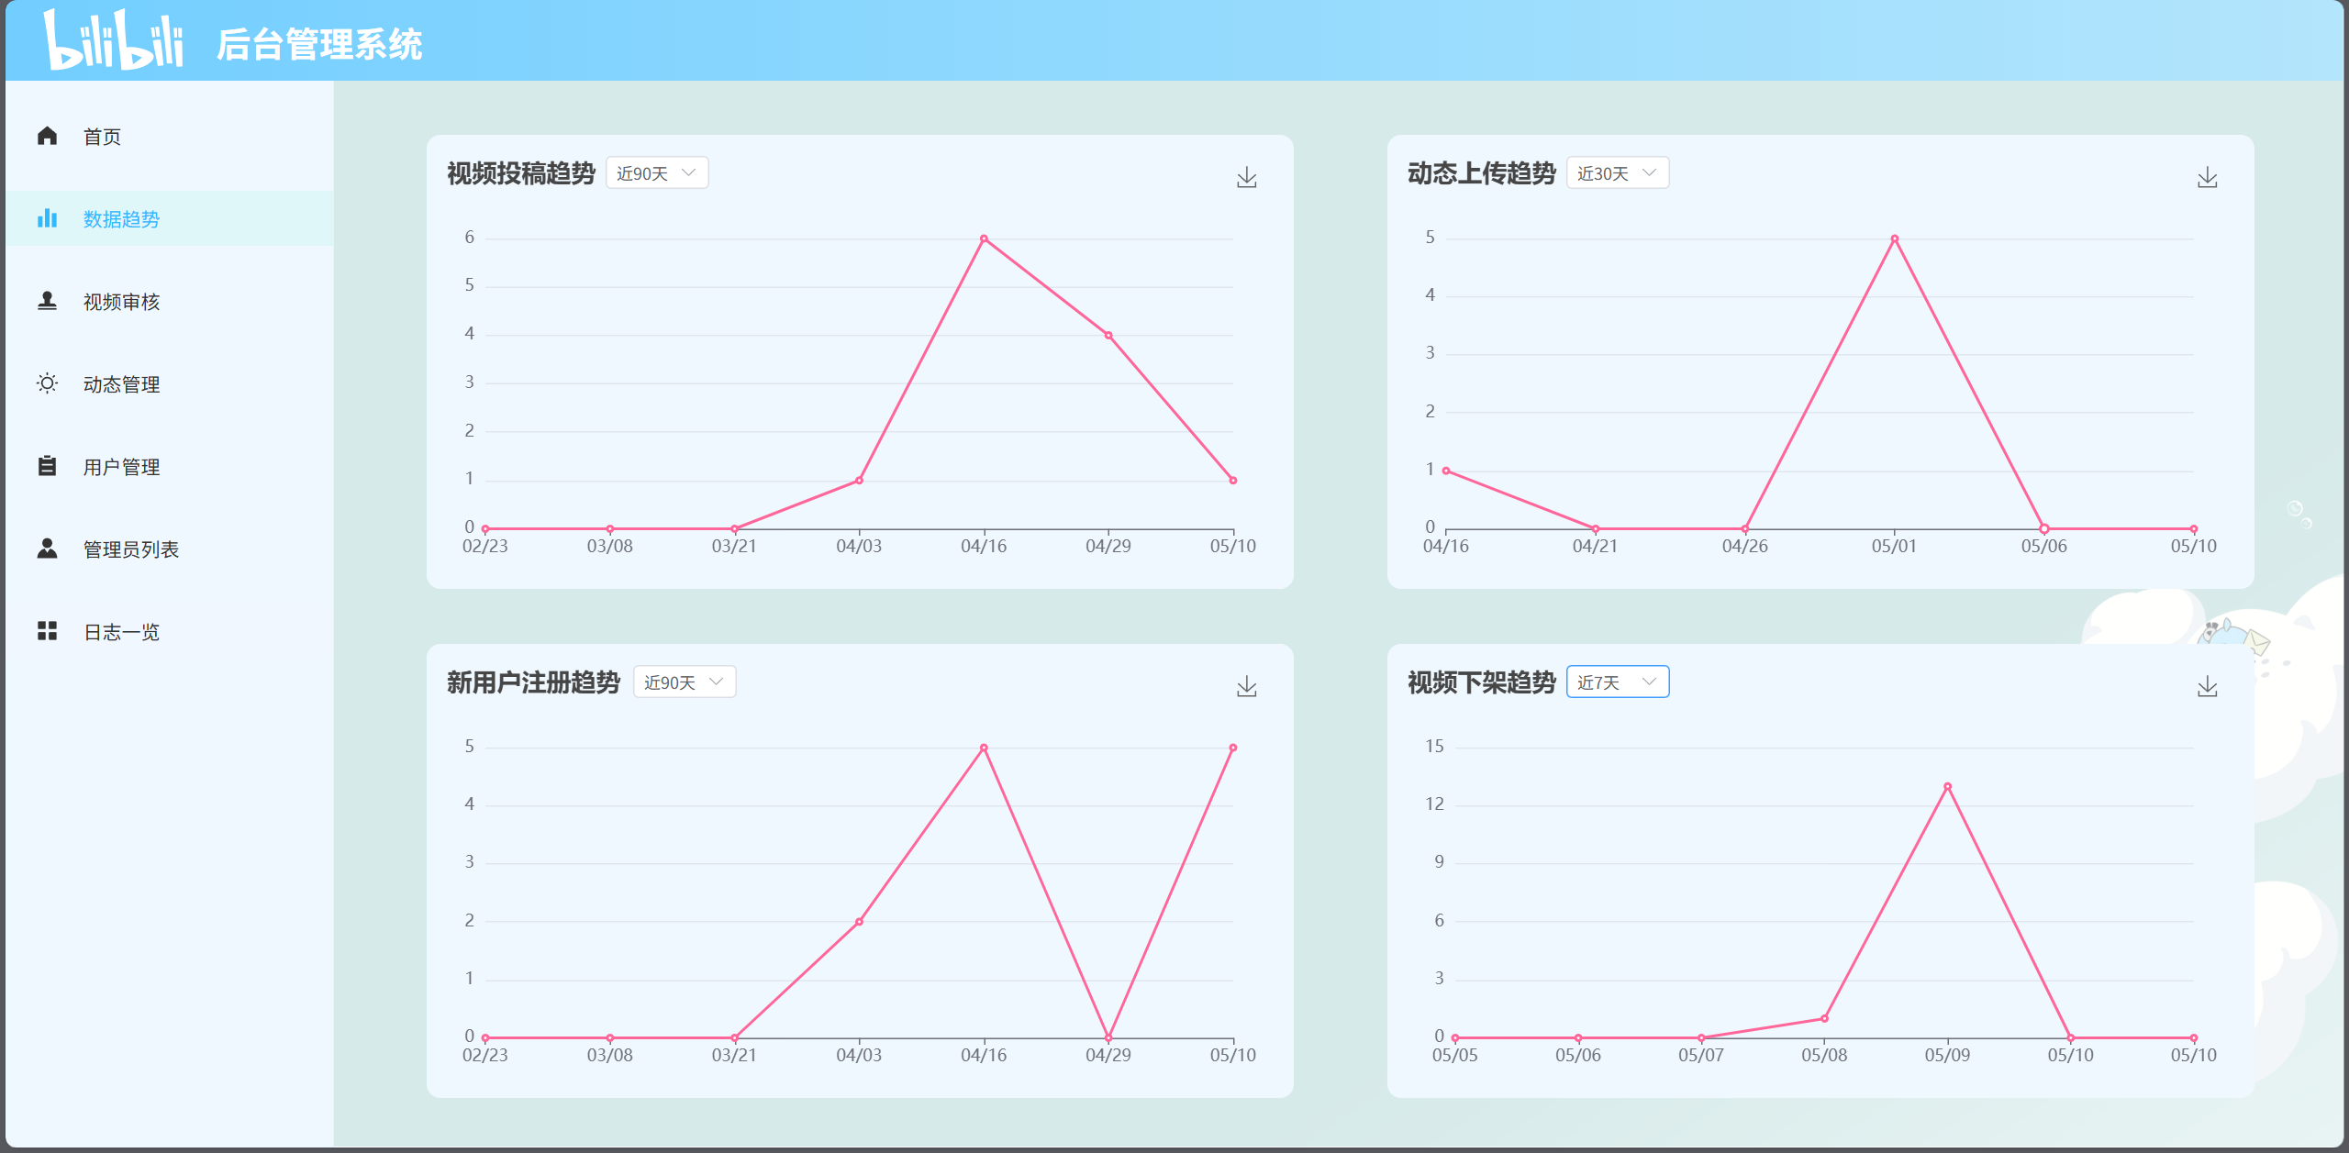The height and width of the screenshot is (1153, 2349).
Task: Click 04/16 peak point on 视频投稿趋势 chart
Action: [x=984, y=238]
